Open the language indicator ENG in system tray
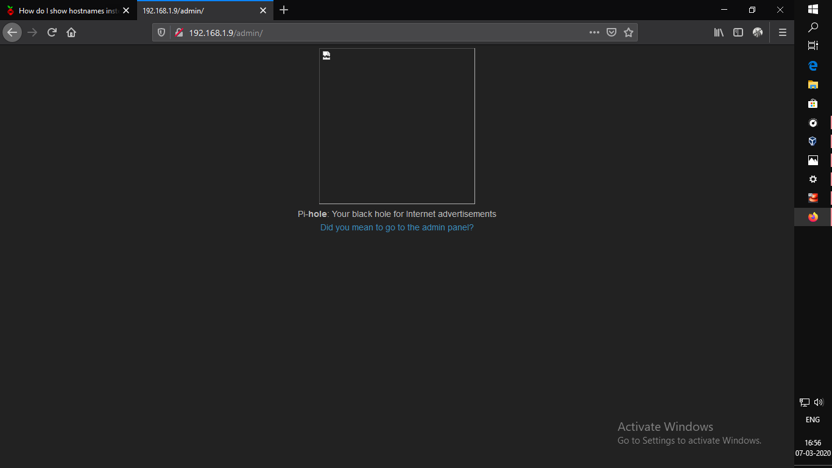 (x=812, y=419)
